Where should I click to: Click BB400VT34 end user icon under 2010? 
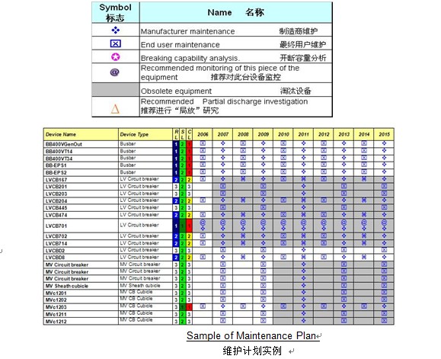pyautogui.click(x=283, y=158)
